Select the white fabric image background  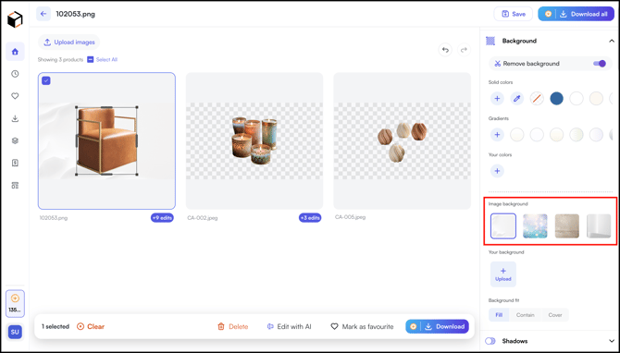pos(503,226)
